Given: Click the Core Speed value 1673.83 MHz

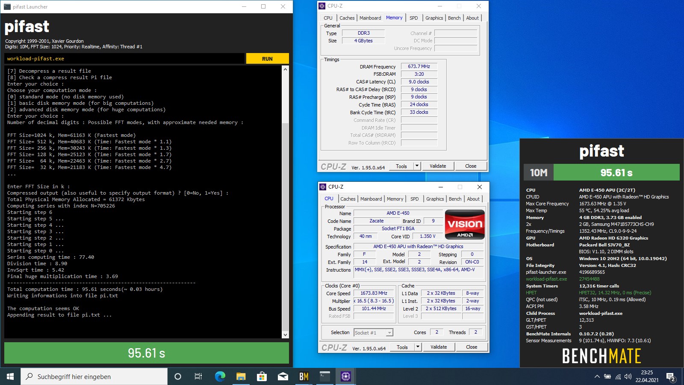Looking at the screenshot, I should click(374, 293).
